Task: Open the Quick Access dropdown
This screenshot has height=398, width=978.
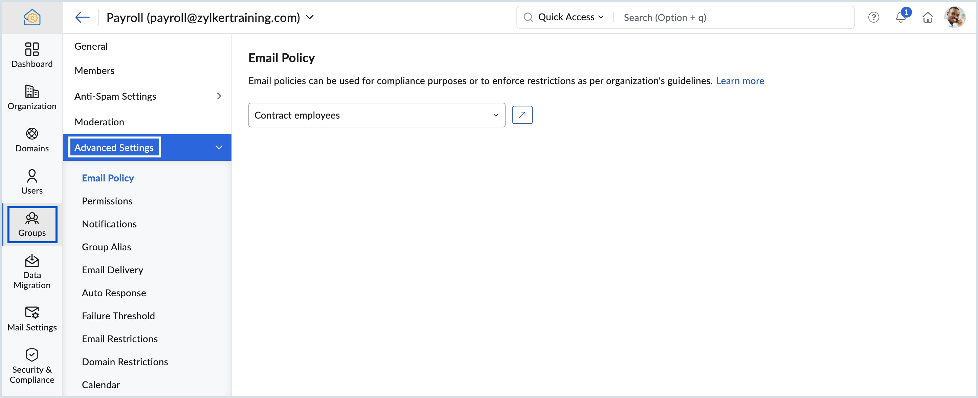Action: tap(570, 18)
